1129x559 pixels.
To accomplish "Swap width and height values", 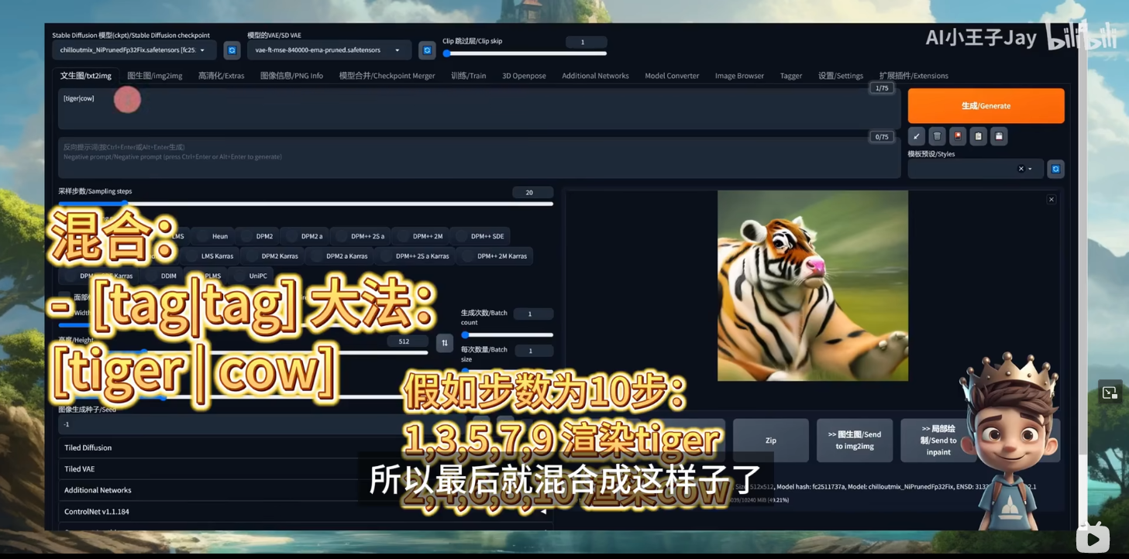I will coord(445,342).
